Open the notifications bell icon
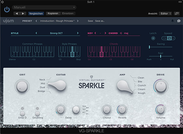The image size is (183, 134). [x=173, y=21]
